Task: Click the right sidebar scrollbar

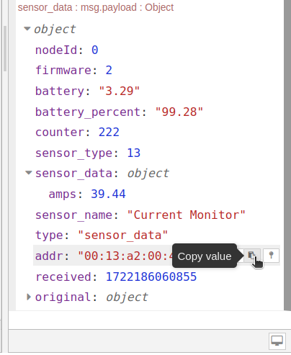Action: [287, 155]
